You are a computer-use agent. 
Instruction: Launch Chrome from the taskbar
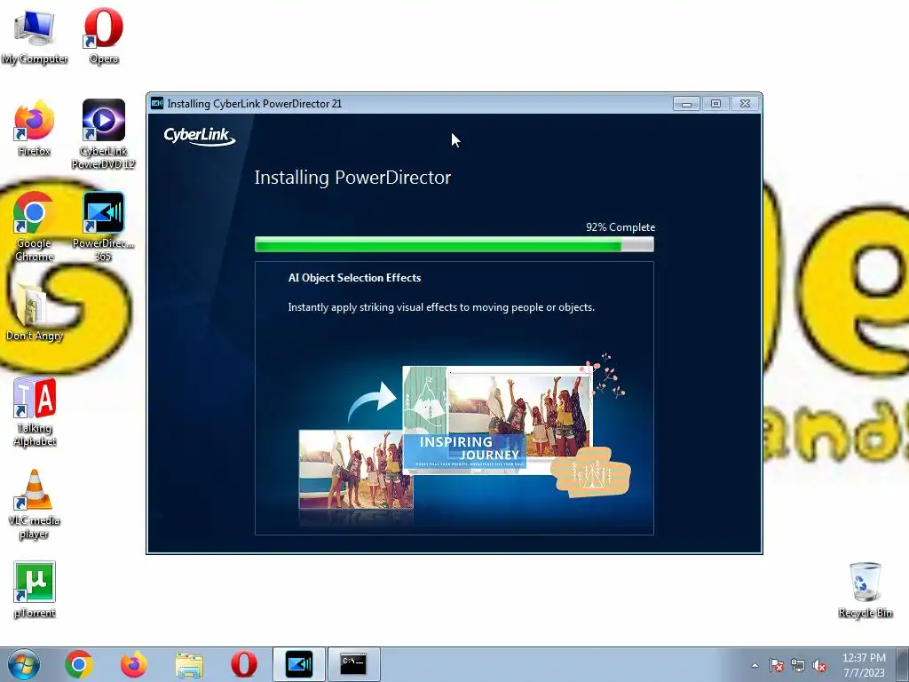79,664
